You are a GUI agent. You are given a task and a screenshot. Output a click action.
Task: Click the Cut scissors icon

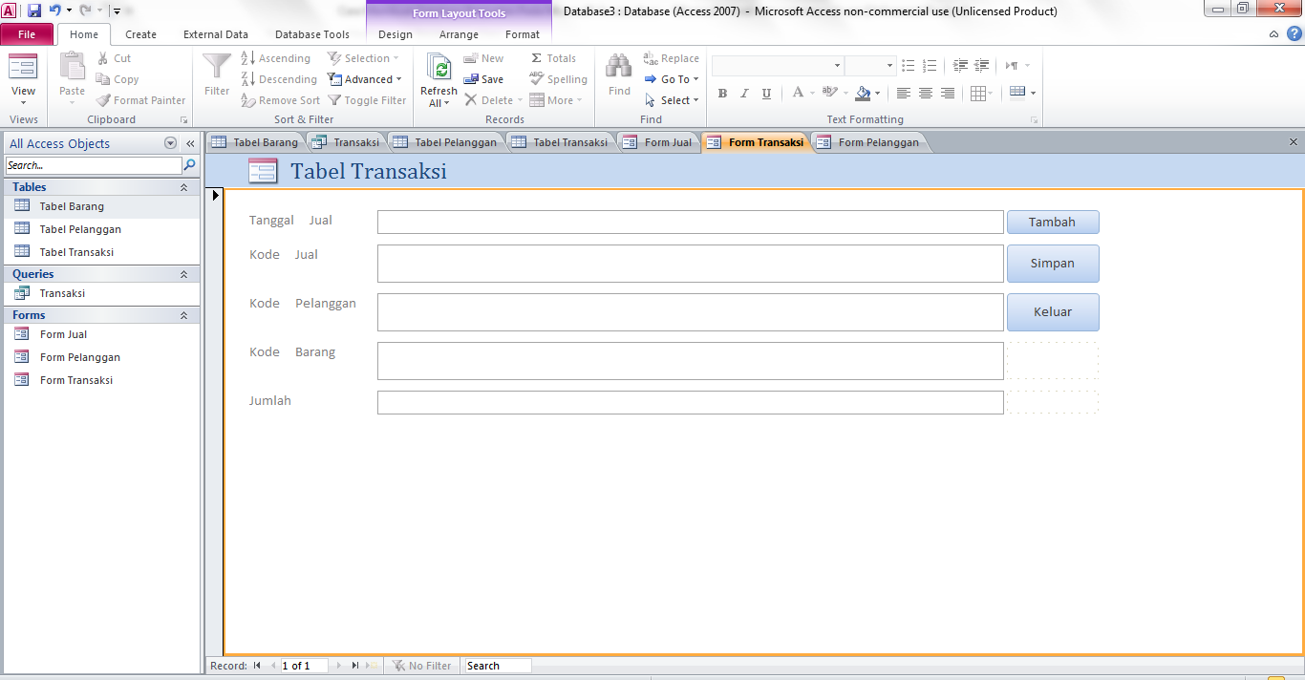[103, 58]
